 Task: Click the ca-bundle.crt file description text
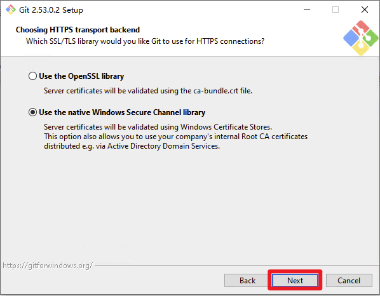click(148, 91)
